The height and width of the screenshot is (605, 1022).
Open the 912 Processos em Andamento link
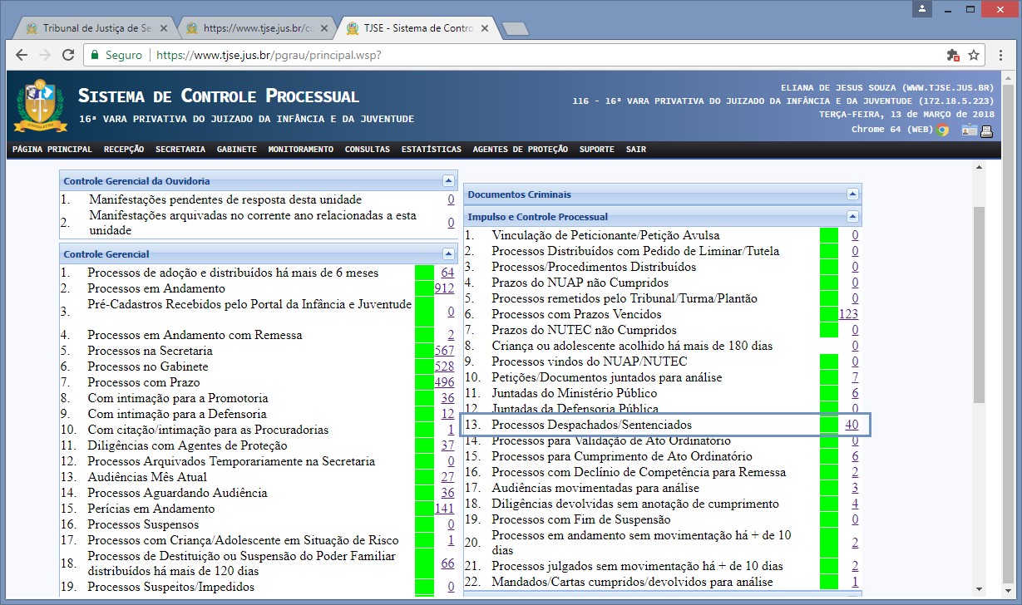[444, 288]
